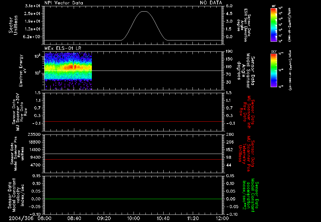Click the '110' scanner angle value
321x222 pixels.
(x=229, y=67)
